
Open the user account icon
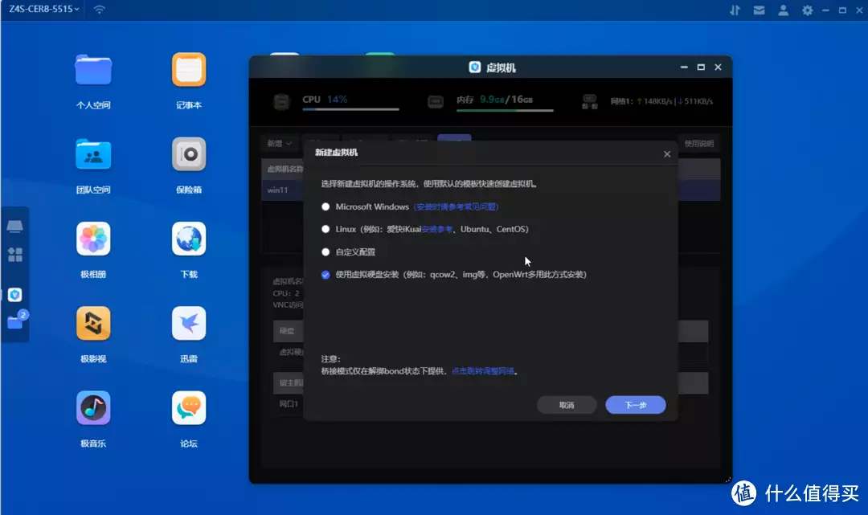(784, 10)
